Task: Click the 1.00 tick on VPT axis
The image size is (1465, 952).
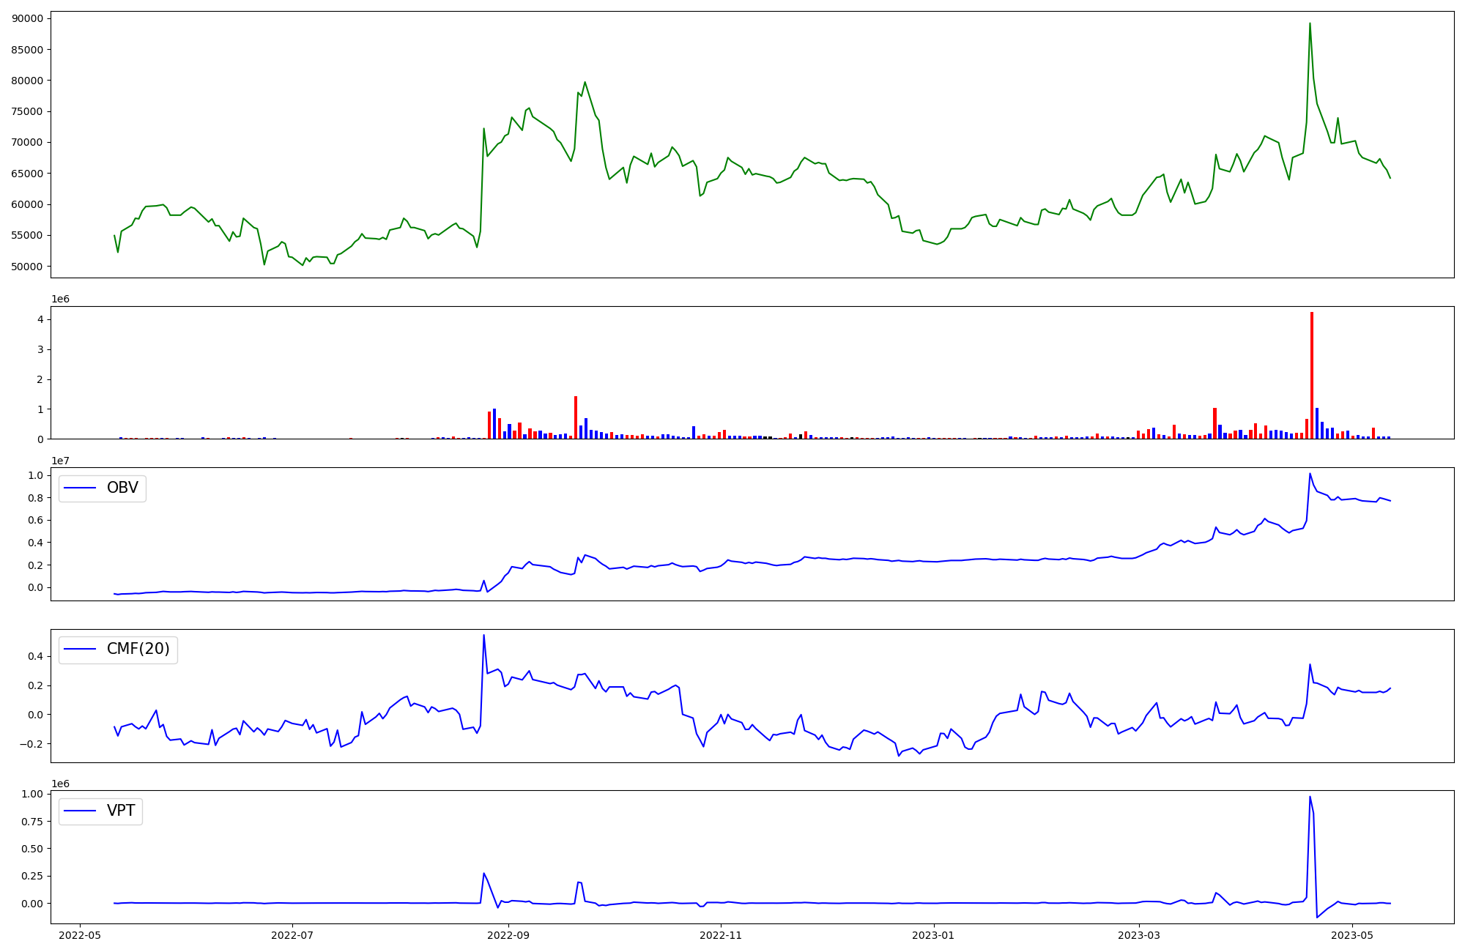Action: pos(34,794)
